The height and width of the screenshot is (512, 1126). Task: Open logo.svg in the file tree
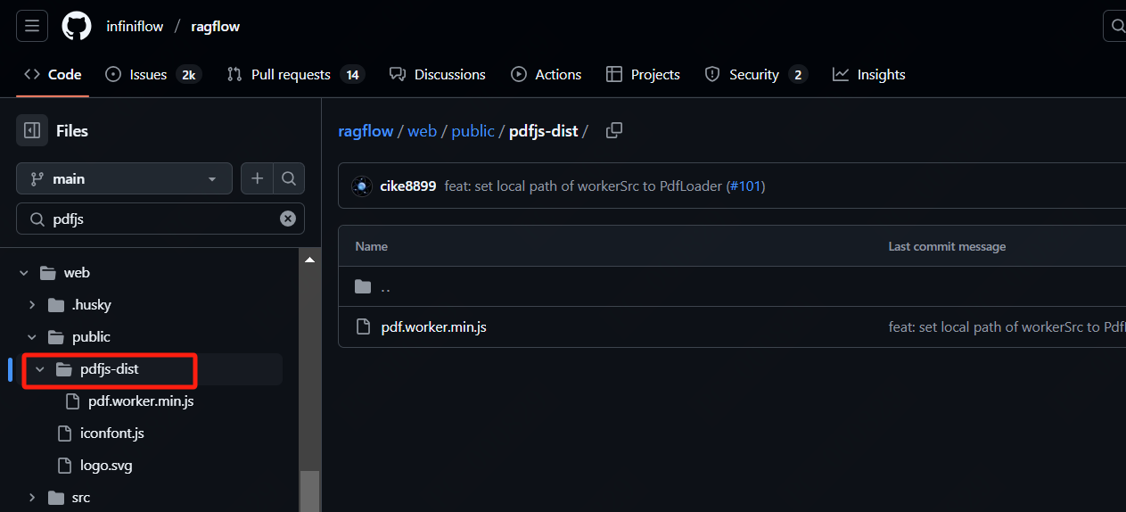[x=106, y=466]
